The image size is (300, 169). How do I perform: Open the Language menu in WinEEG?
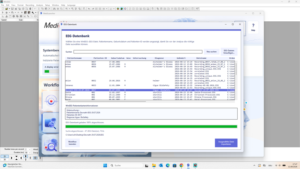pyautogui.click(x=71, y=5)
